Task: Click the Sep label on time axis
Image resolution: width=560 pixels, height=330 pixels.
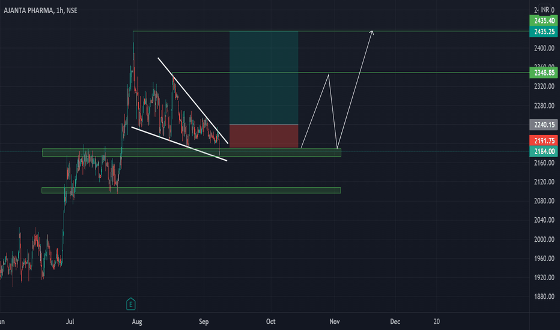Action: [x=204, y=322]
